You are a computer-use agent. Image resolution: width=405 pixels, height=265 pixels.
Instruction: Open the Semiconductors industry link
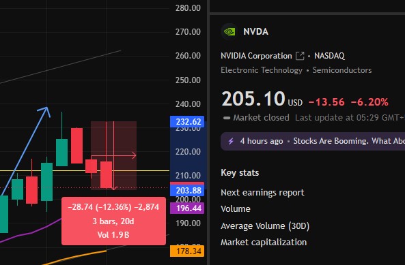[342, 70]
